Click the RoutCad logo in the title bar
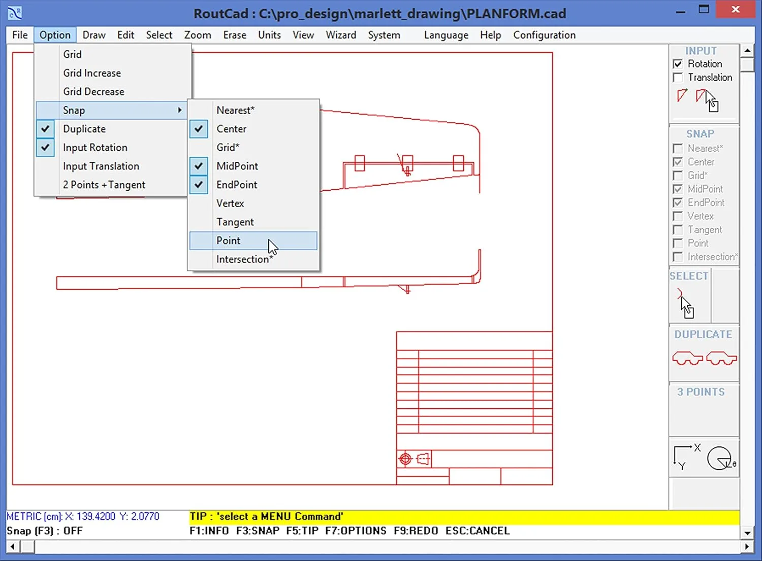Screen dimensions: 762x561 coord(14,12)
